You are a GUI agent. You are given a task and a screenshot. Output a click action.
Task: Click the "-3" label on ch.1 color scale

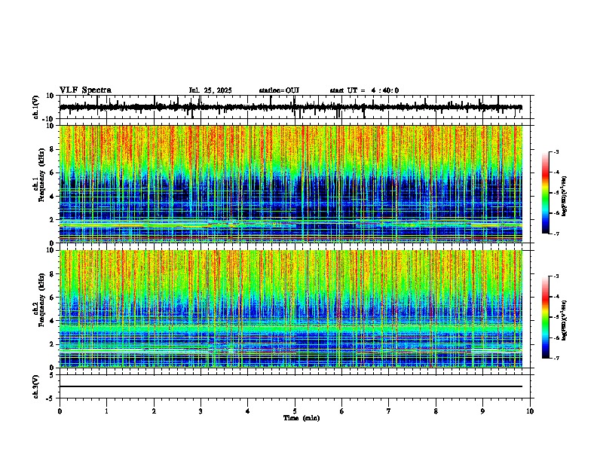[x=556, y=152]
